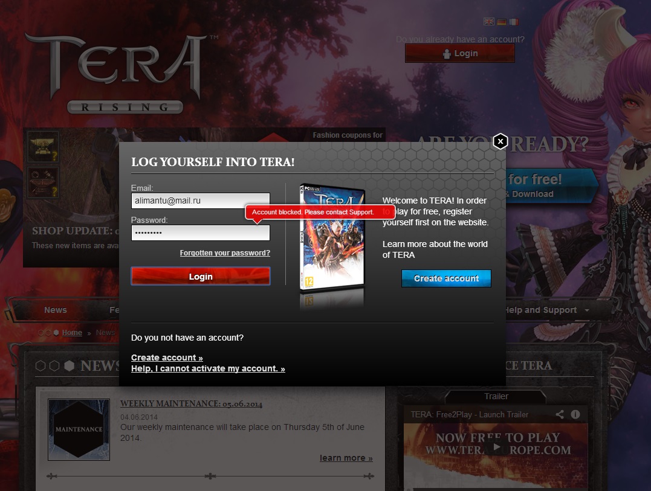The height and width of the screenshot is (491, 651).
Task: Click the video share icon
Action: tap(560, 414)
